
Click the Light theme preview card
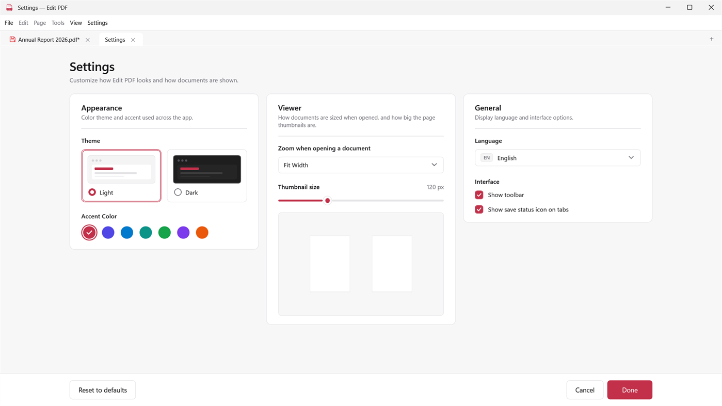point(121,169)
